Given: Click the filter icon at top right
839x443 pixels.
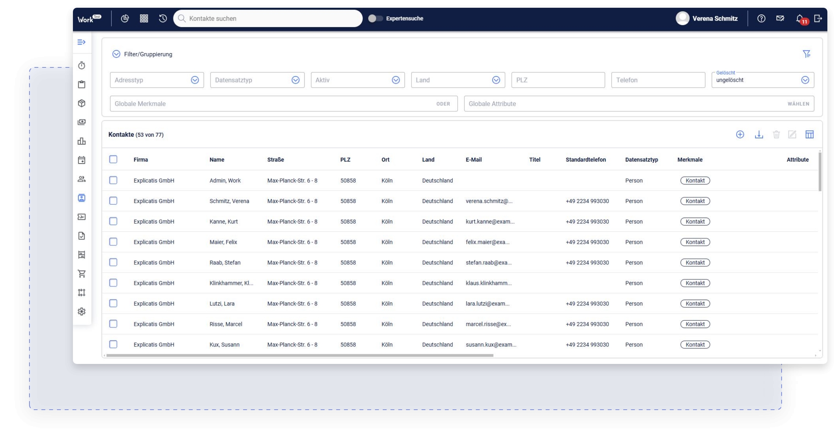Looking at the screenshot, I should (806, 54).
